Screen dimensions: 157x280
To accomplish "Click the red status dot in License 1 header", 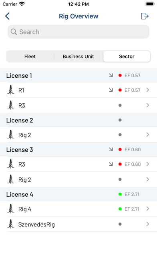I will [x=120, y=75].
